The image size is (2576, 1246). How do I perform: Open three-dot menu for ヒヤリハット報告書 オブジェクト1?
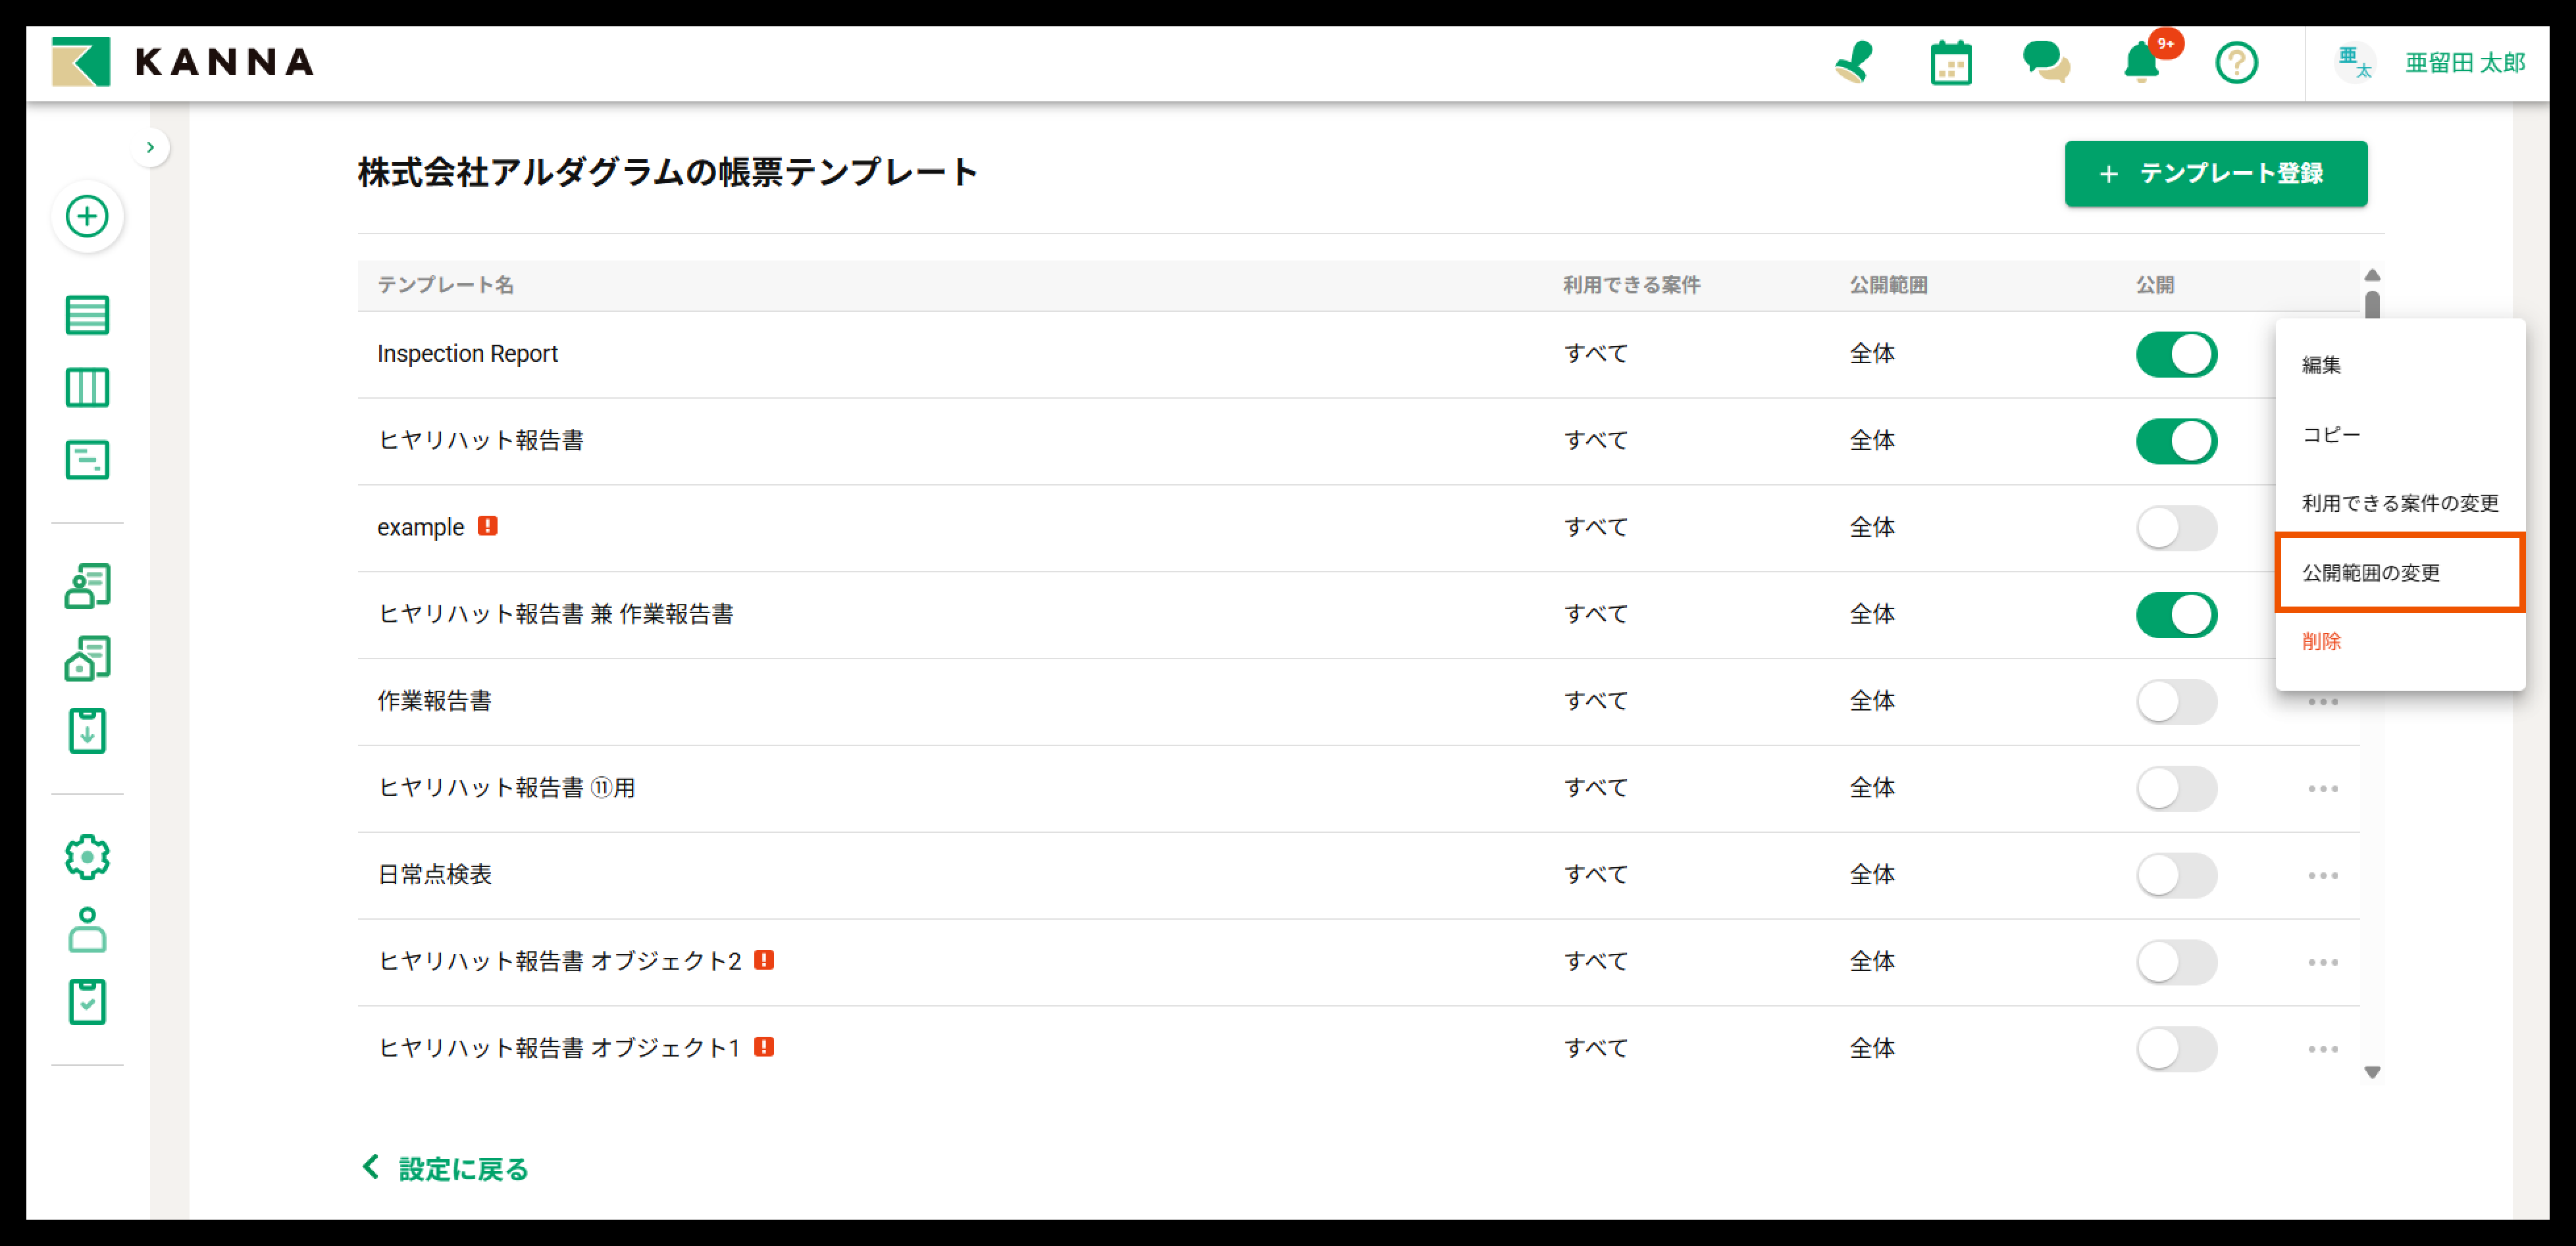2322,1049
